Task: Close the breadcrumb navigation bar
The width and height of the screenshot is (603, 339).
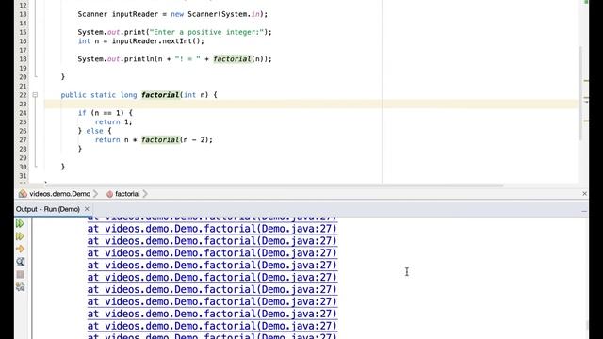Action: (x=584, y=194)
